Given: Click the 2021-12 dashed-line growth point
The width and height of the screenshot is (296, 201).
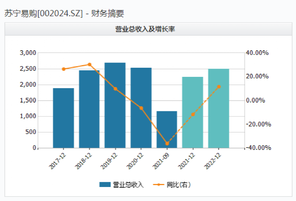Looking at the screenshot, I should (193, 114).
